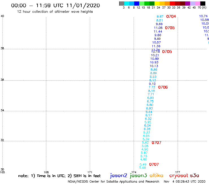This screenshot has height=184, width=209.
Task: Click the wave height value 6.32
Action: point(148,119)
